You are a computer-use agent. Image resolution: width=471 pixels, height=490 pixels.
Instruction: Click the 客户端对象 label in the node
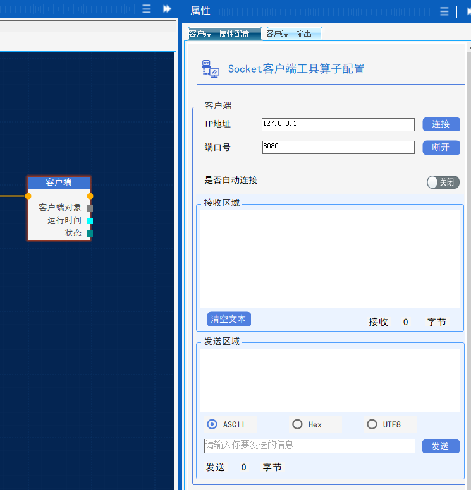click(60, 208)
